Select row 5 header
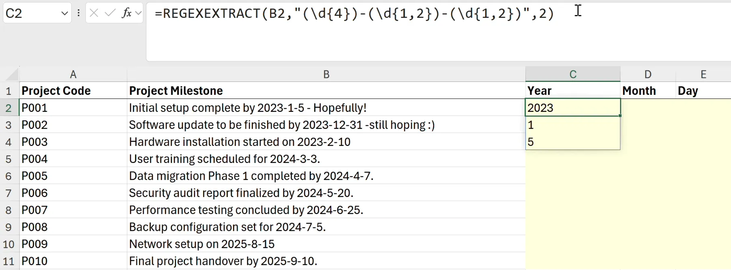 (x=9, y=159)
